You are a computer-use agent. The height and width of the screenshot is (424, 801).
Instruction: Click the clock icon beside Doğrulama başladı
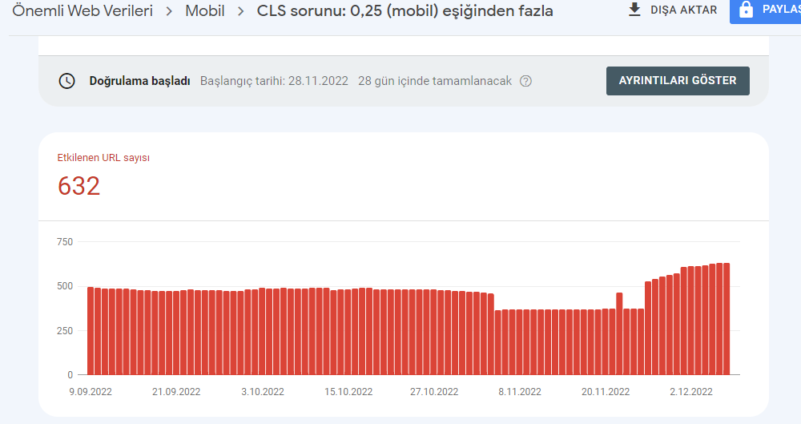pyautogui.click(x=67, y=81)
